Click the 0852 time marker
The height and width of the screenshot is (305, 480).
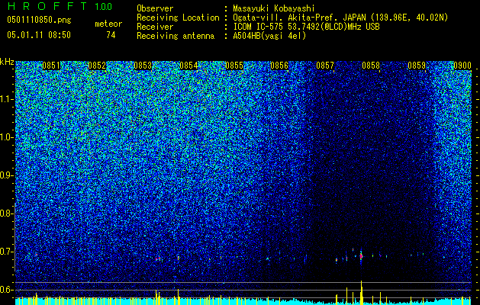pyautogui.click(x=97, y=66)
